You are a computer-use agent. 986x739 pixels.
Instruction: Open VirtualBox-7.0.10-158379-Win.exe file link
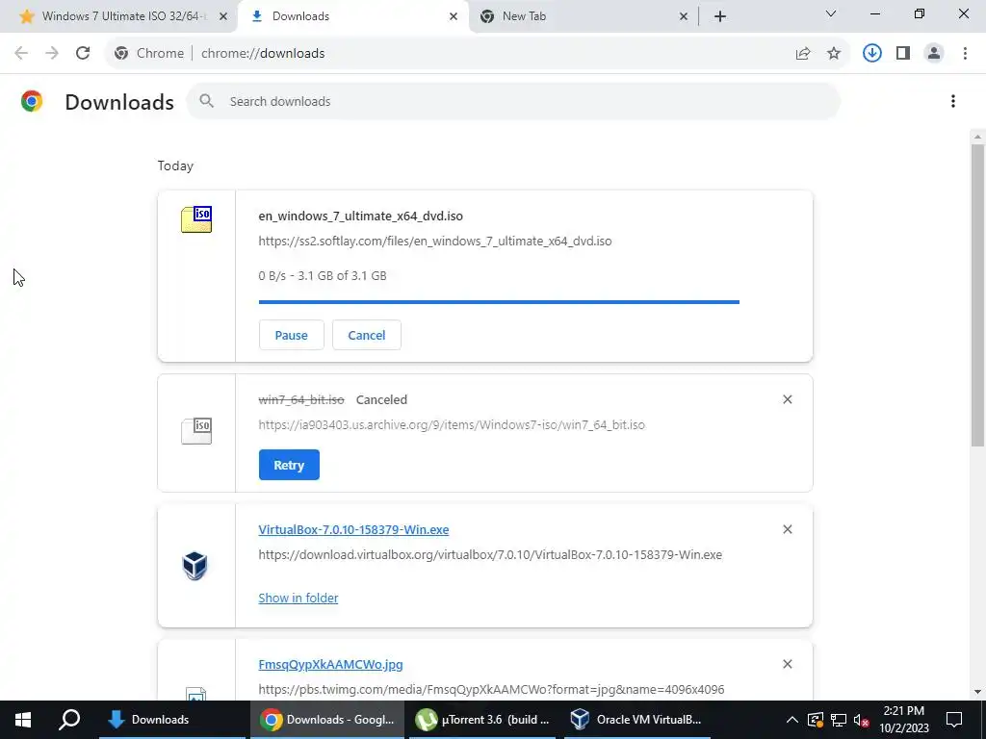click(x=353, y=530)
